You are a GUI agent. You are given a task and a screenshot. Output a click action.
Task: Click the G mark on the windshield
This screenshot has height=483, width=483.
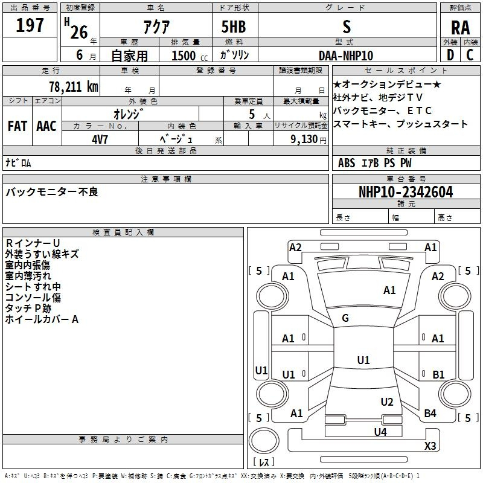pos(345,318)
